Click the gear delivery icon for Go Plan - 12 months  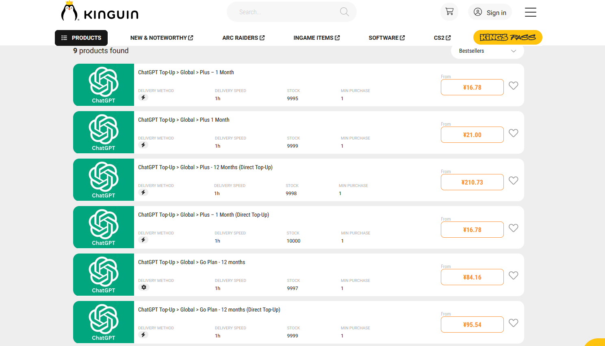click(143, 287)
